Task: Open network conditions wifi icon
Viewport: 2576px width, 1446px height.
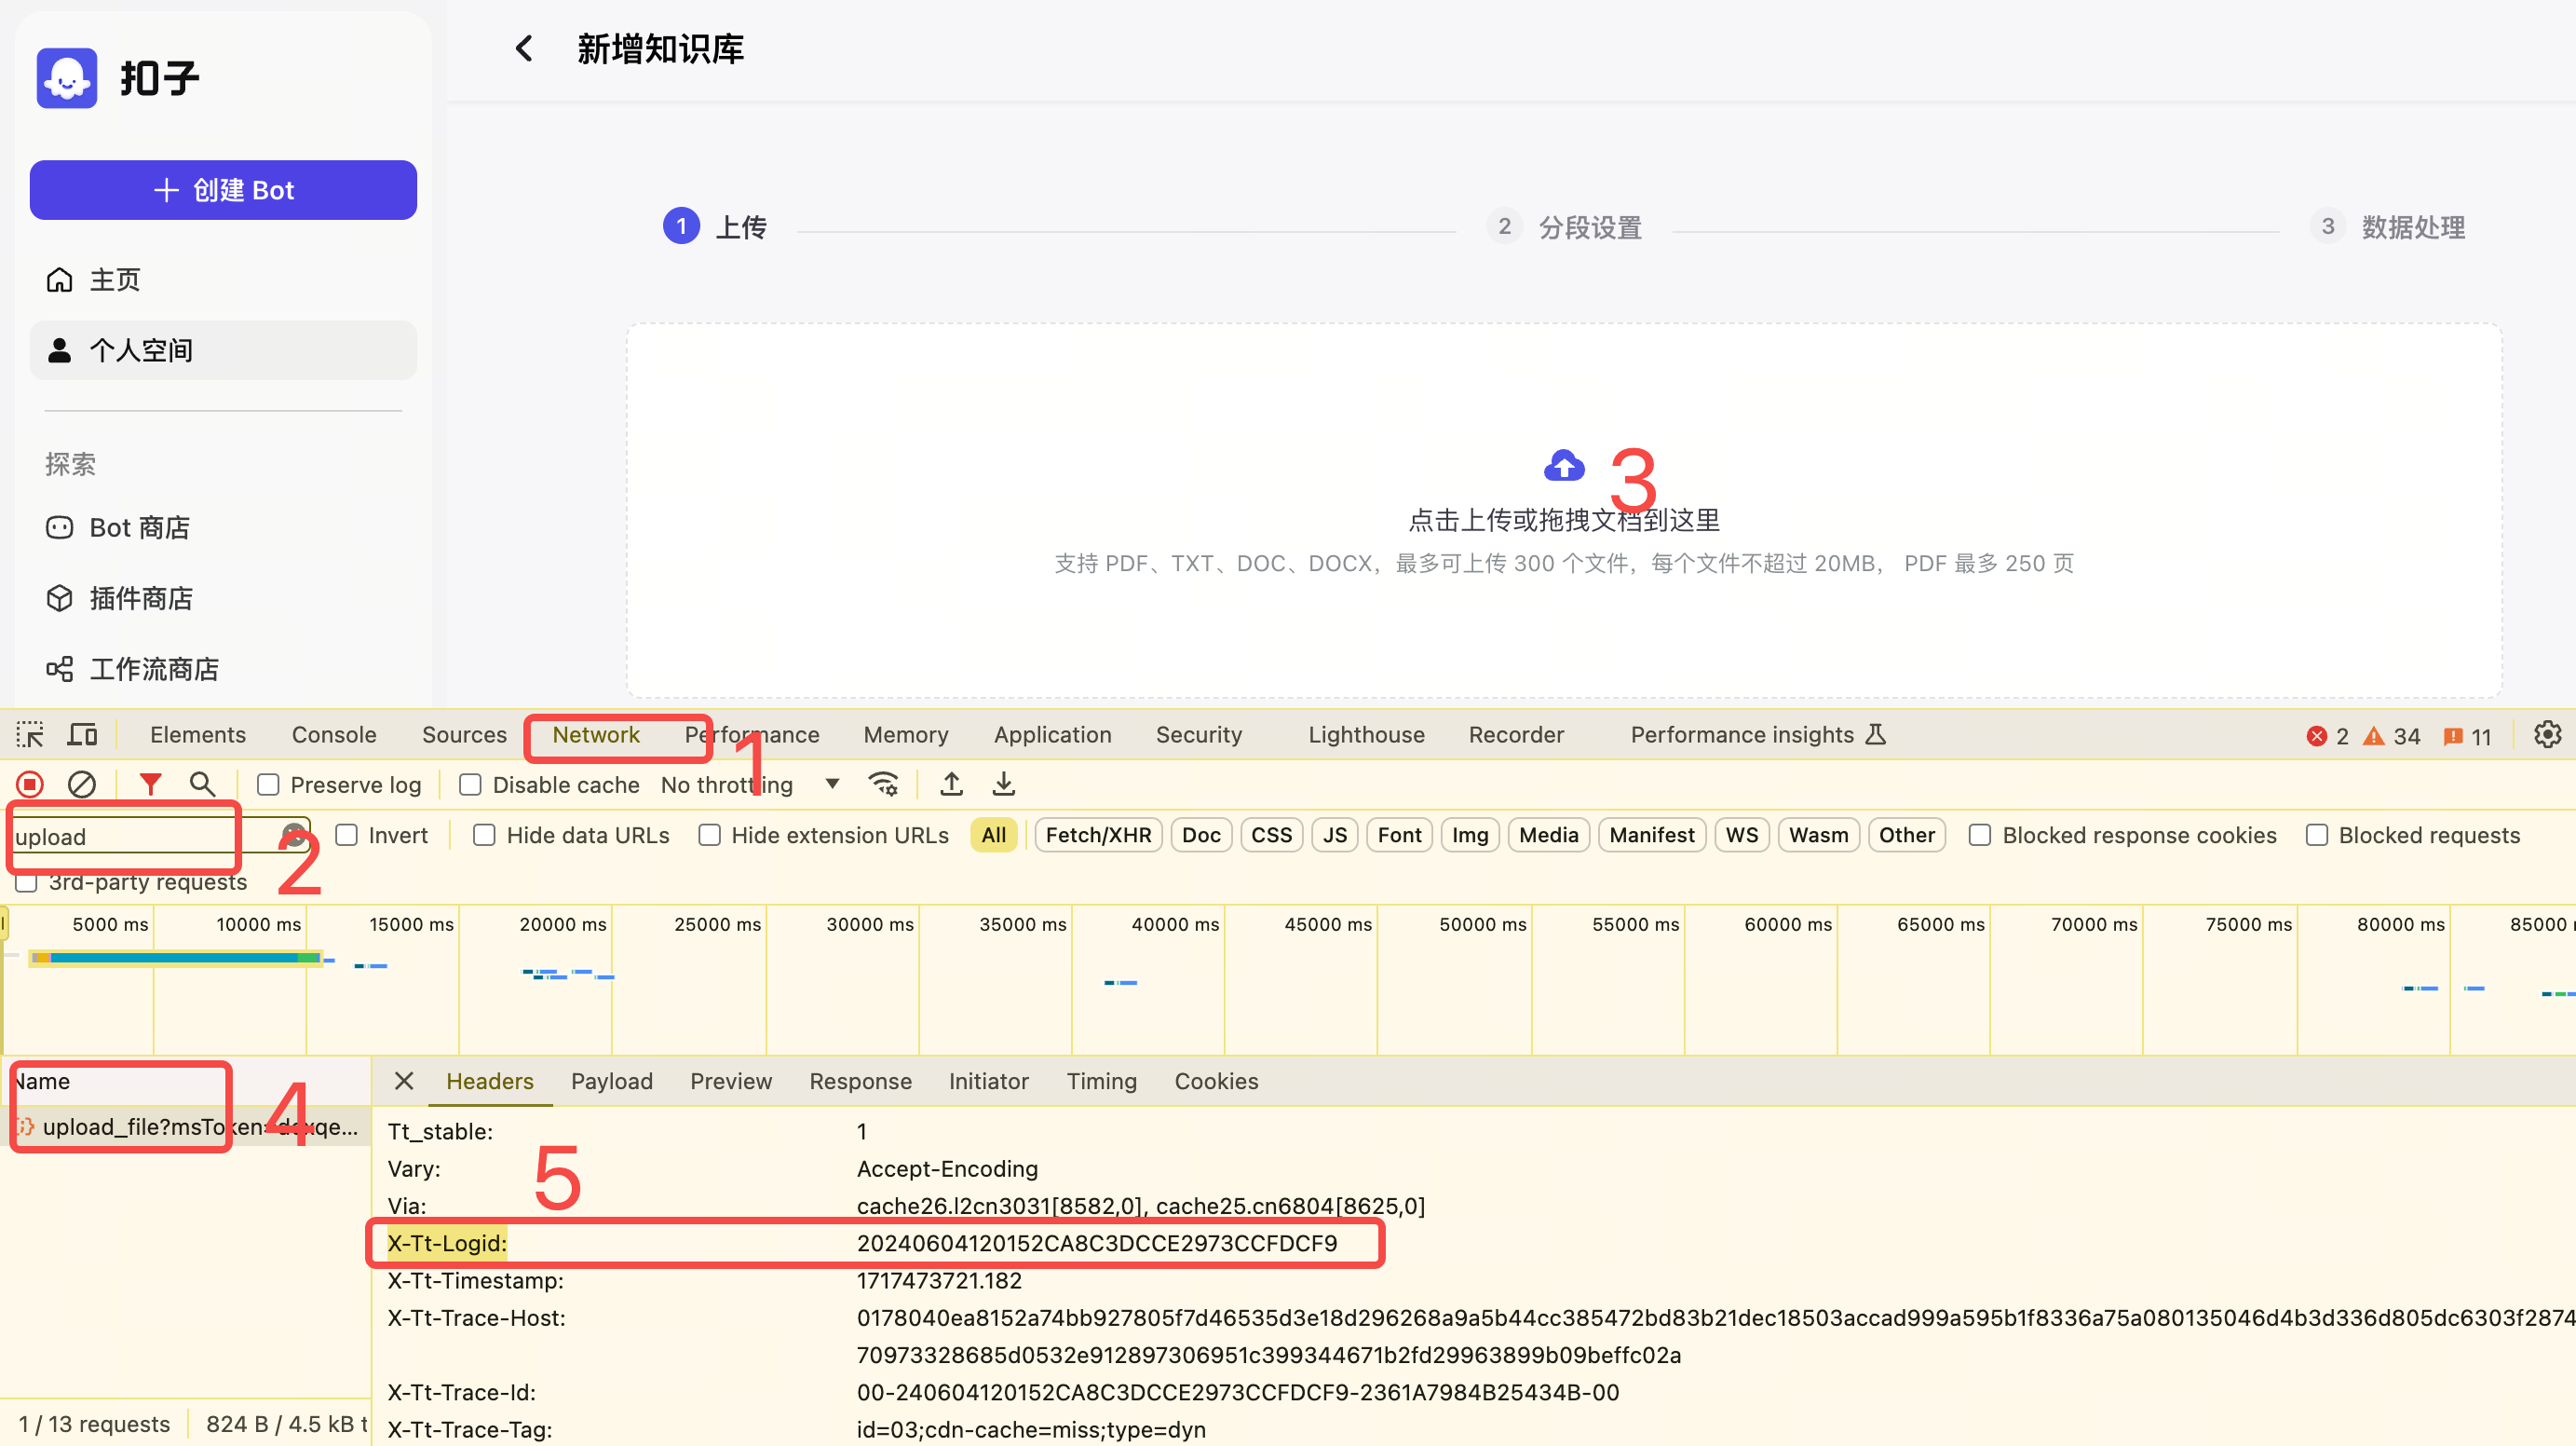Action: 883,784
